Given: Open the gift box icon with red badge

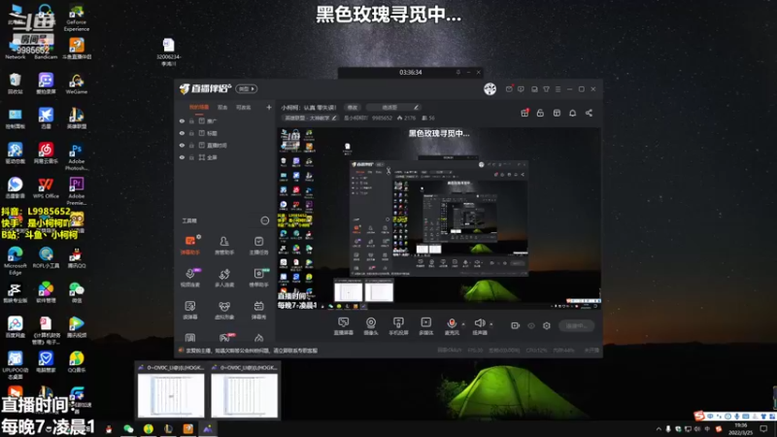Looking at the screenshot, I should 524,113.
